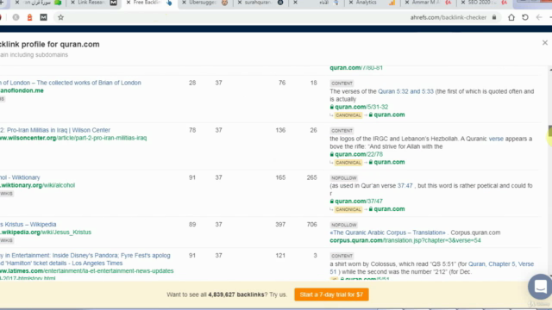Viewport: 552px width, 310px height.
Task: Click the WIKIS tag under the Wiktionary link
Action: [6, 194]
